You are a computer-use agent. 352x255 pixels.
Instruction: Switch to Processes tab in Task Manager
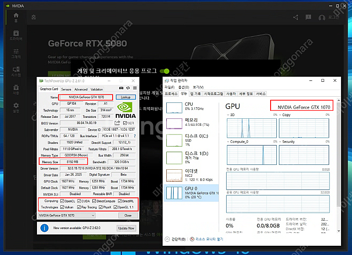(x=171, y=94)
